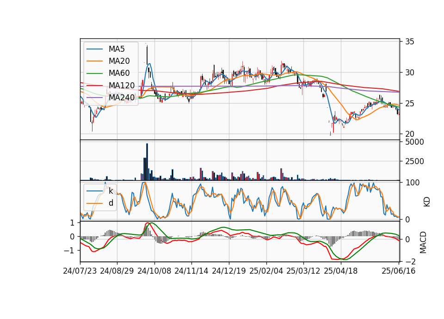Image resolution: width=444 pixels, height=319 pixels.
Task: Click the date label 25/02/04
Action: 266,271
